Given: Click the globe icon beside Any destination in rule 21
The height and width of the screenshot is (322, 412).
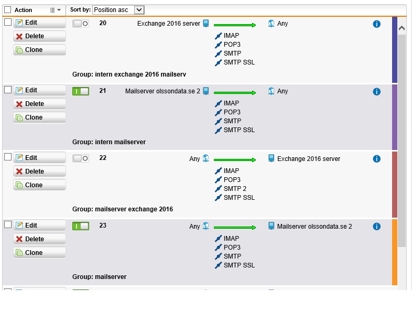Looking at the screenshot, I should 271,91.
